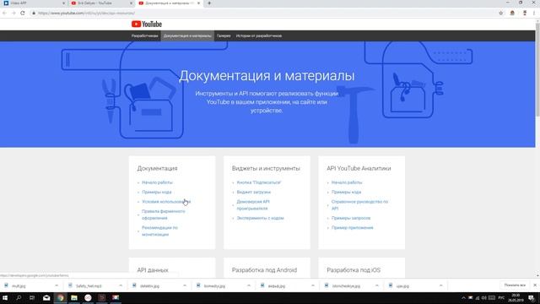Screen dimensions: 540x304
Task: Open Начало работы under API YouTube Аналитики
Action: click(x=347, y=182)
